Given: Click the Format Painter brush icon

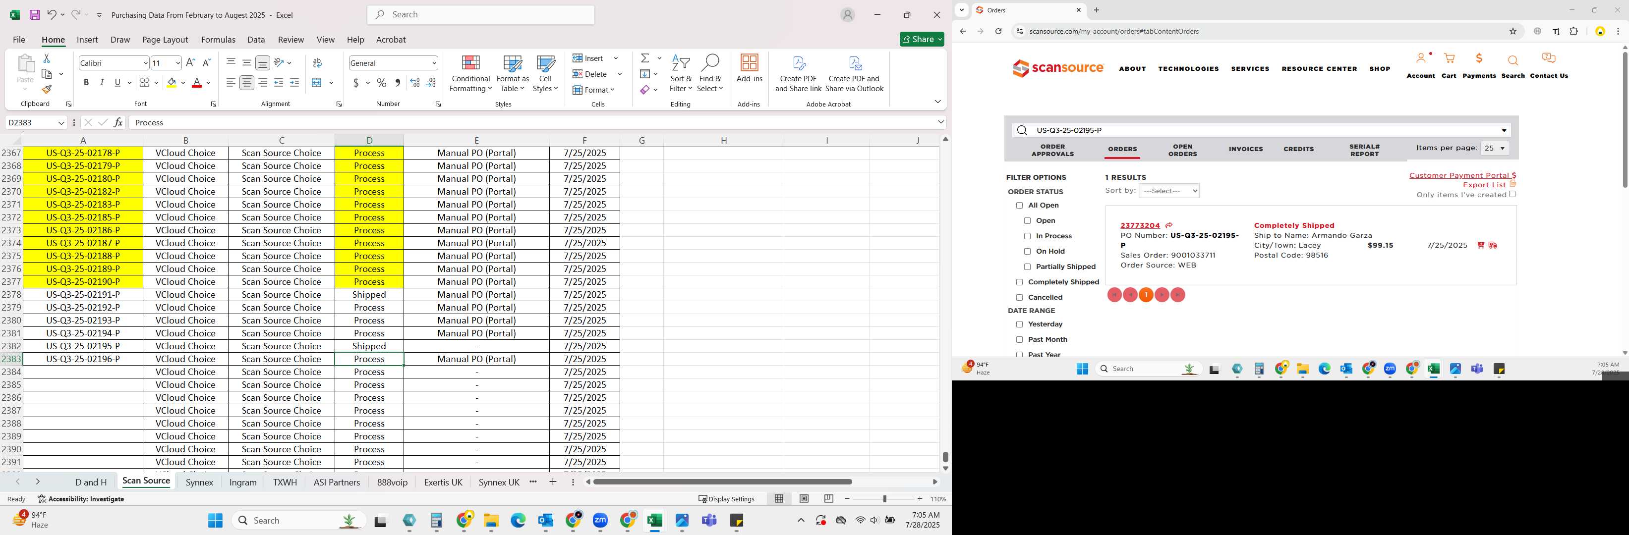Looking at the screenshot, I should pos(46,89).
